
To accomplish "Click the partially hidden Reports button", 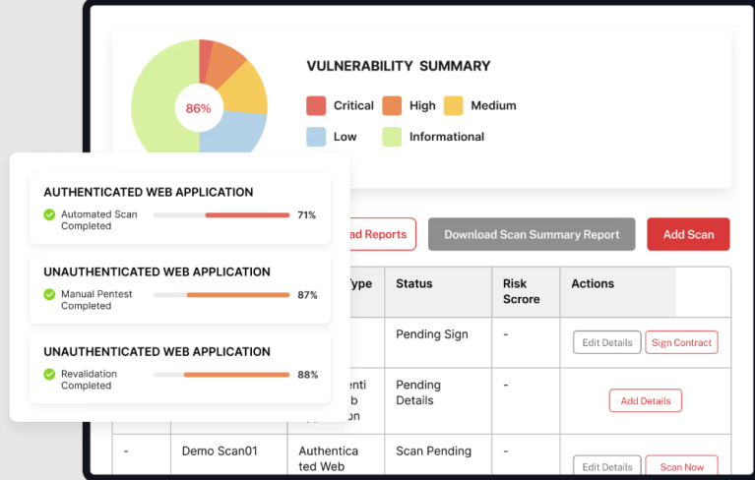I will pos(383,234).
